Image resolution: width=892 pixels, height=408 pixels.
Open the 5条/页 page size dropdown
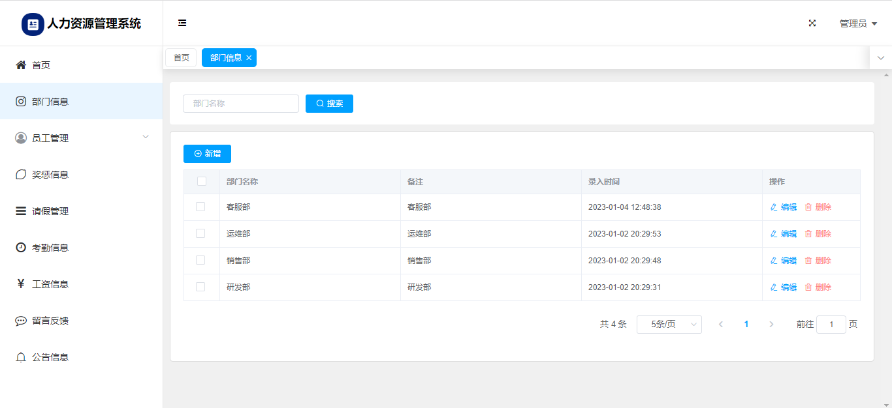(669, 325)
